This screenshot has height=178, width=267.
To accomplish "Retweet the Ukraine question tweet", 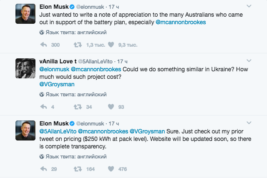I will 78,107.
